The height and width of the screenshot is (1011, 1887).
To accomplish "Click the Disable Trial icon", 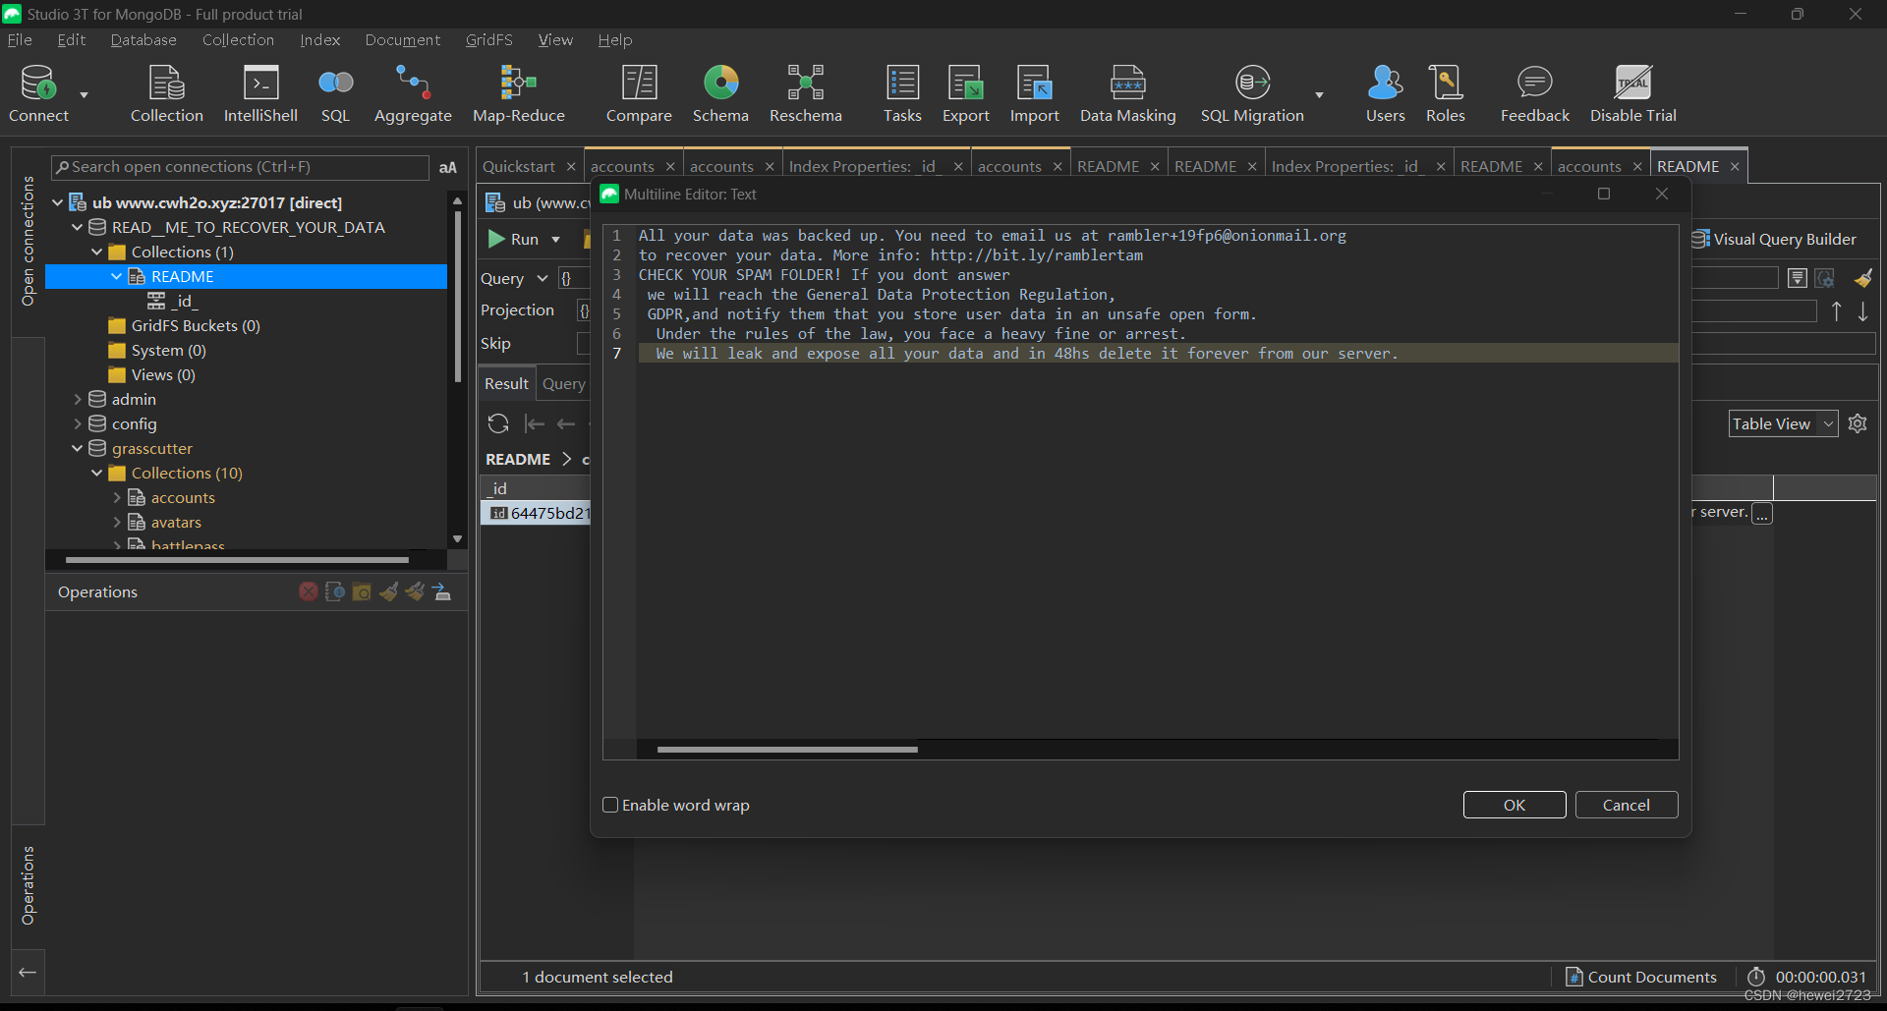I will tap(1633, 84).
